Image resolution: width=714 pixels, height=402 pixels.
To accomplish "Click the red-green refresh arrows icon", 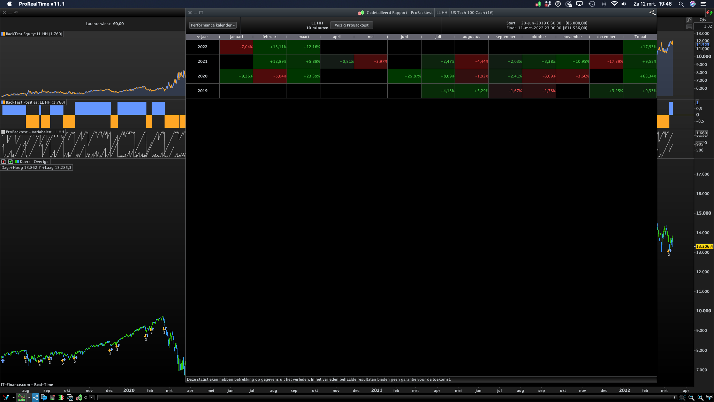I will click(x=709, y=13).
